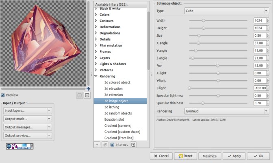Click the zoom in preview plus icon
Screen dimensions: 273x163
point(87,95)
